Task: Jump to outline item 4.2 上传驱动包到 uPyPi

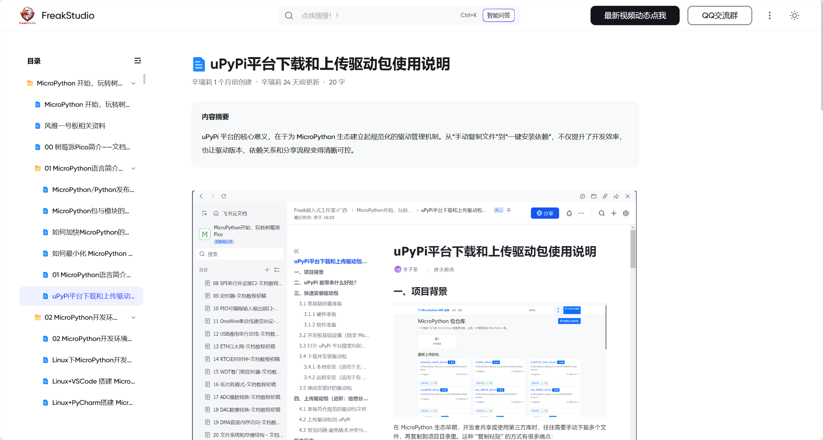Action: click(324, 419)
